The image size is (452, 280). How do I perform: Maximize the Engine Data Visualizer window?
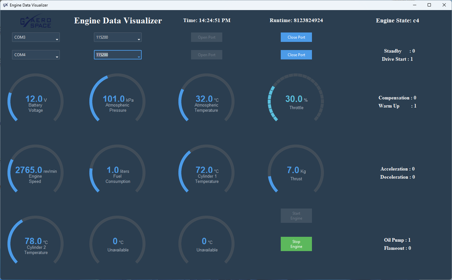[429, 5]
